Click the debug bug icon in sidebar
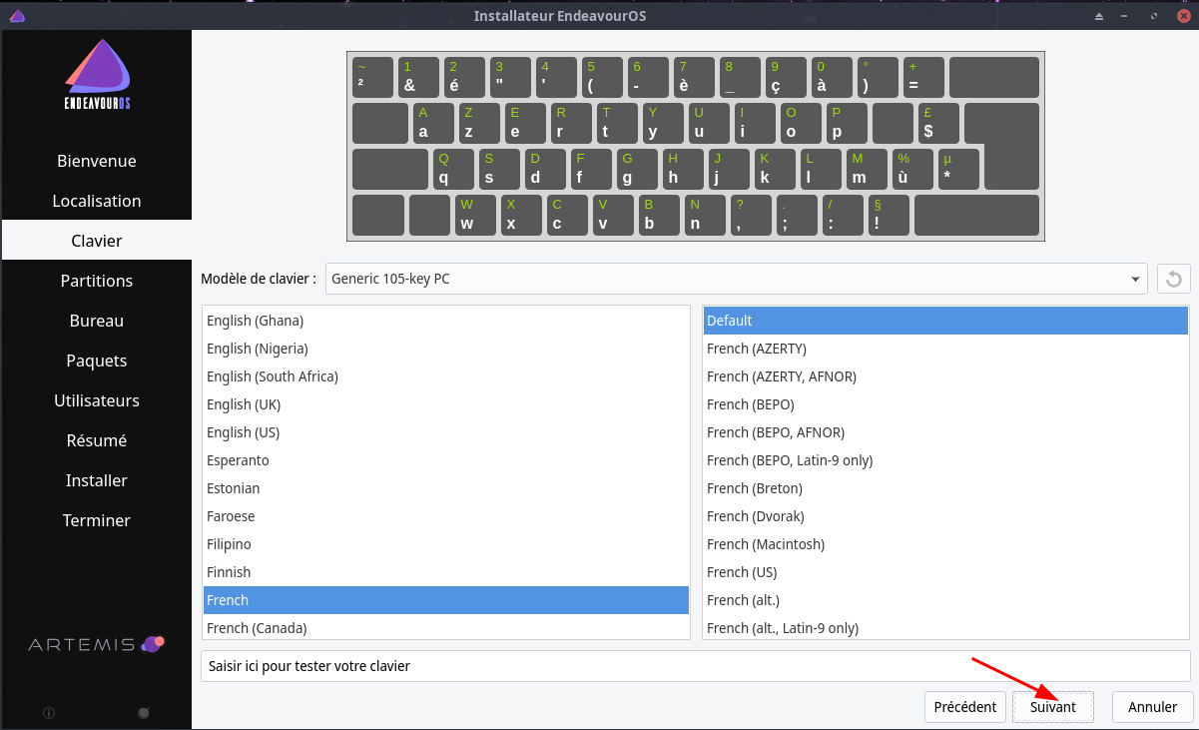 coord(144,713)
